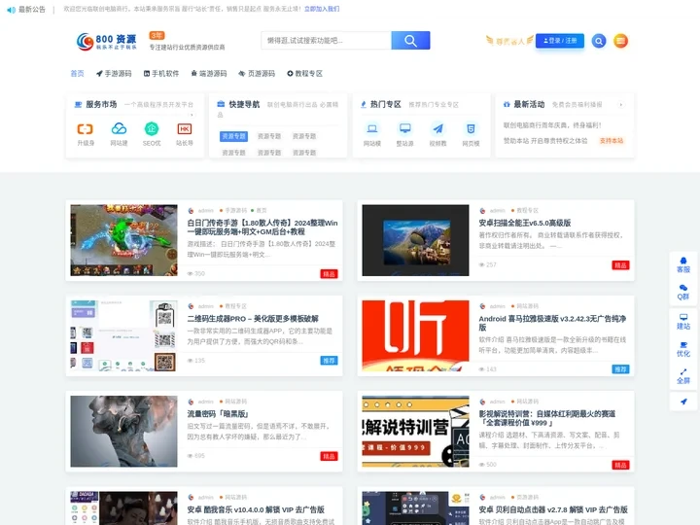Click the 立即加入我们 announcement link

tap(322, 9)
